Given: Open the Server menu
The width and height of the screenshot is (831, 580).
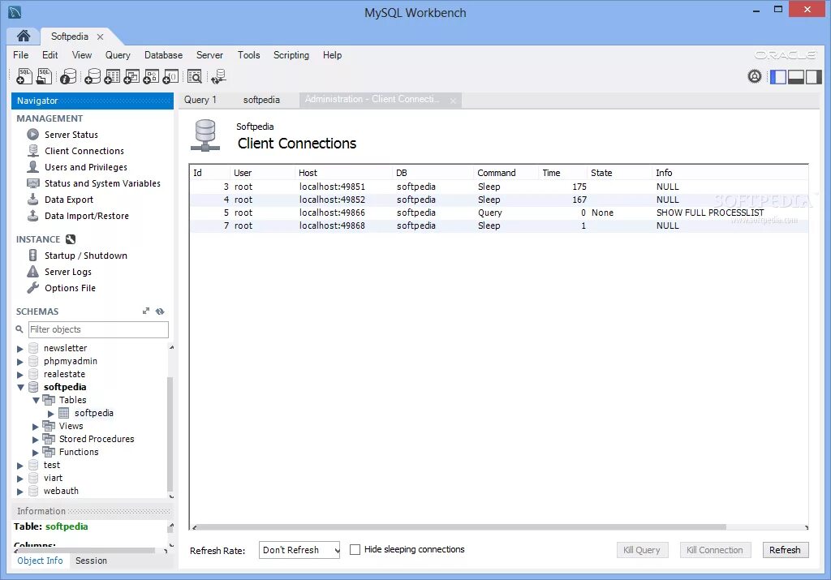Looking at the screenshot, I should (x=209, y=55).
